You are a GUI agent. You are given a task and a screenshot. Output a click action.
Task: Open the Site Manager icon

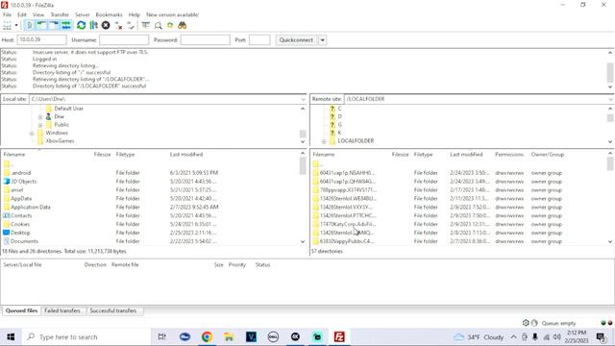(7, 26)
